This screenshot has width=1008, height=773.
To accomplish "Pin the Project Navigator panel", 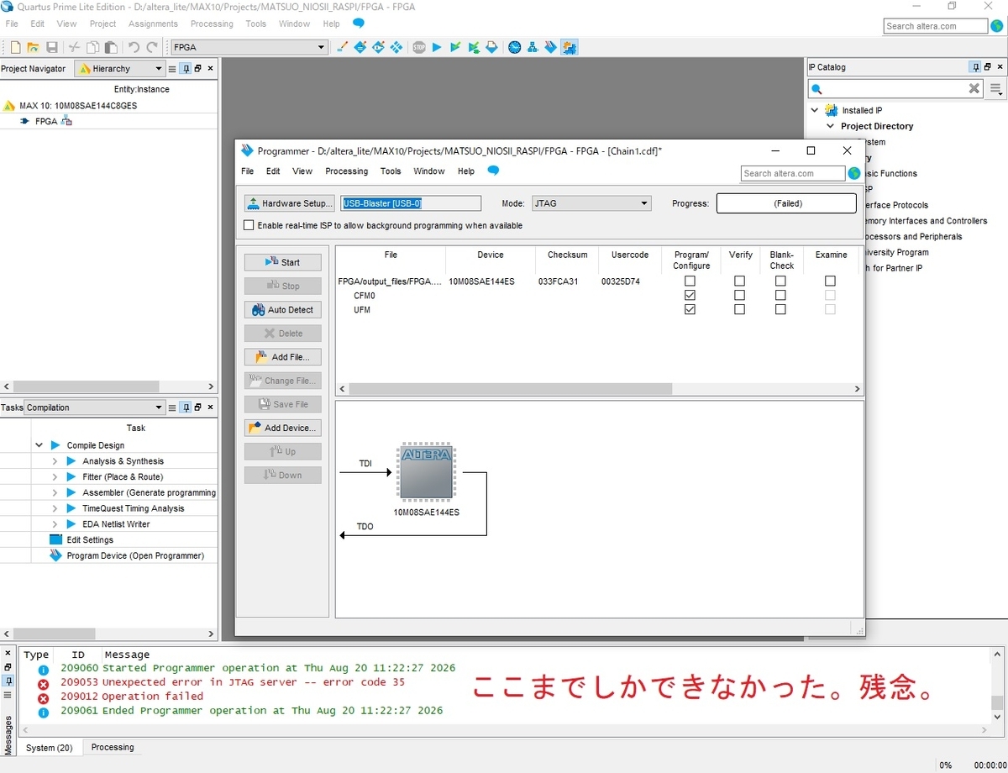I will [184, 69].
